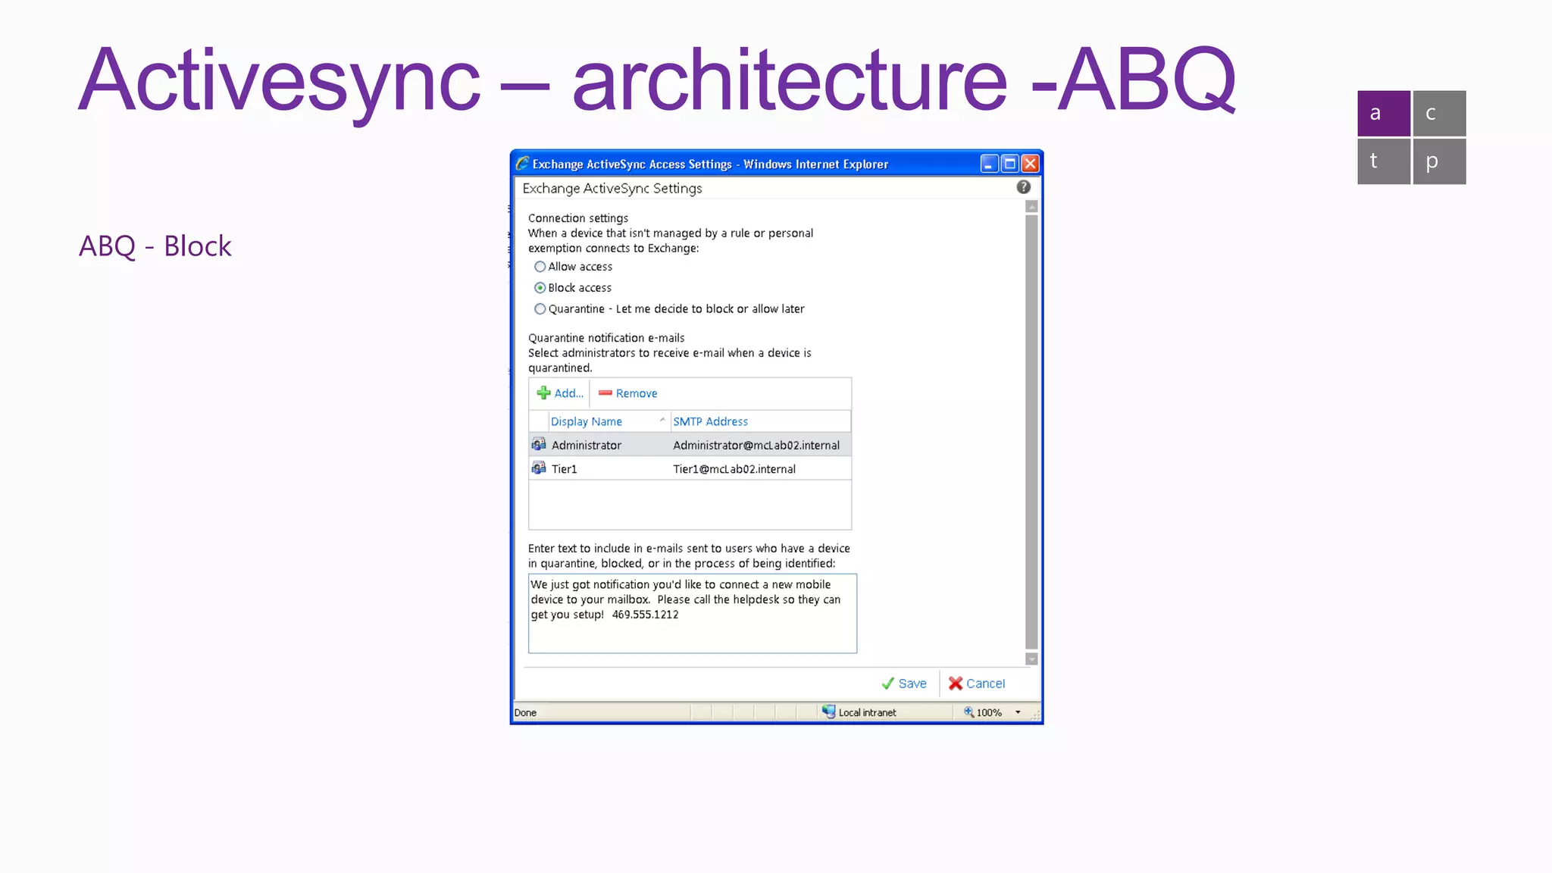Click into the notification e-mail text box

pos(693,614)
